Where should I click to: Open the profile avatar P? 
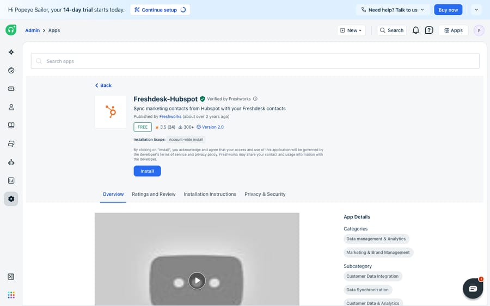tap(479, 30)
